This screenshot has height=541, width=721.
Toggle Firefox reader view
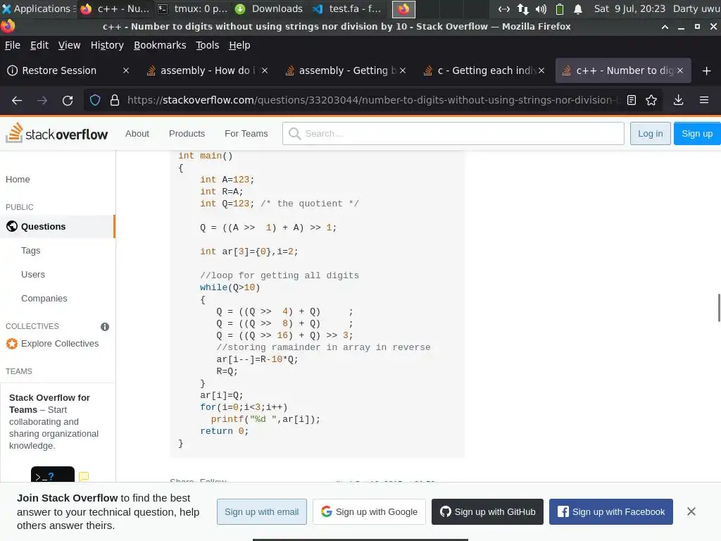tap(632, 100)
